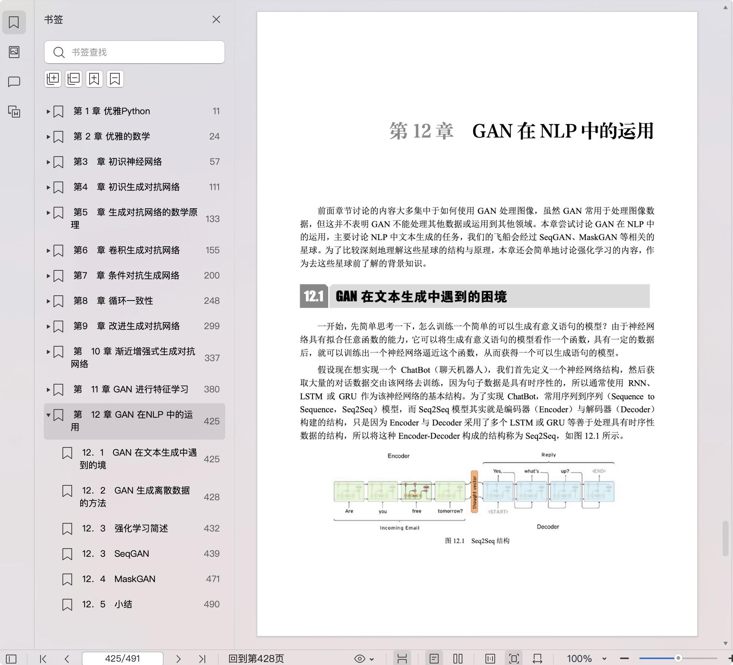
Task: Adjust the zoom slider handle
Action: tap(678, 658)
